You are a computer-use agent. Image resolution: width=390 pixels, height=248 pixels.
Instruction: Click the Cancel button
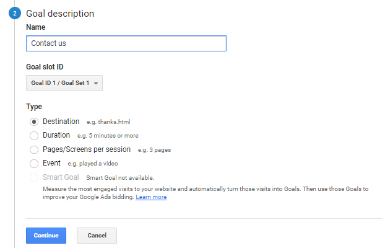[97, 236]
